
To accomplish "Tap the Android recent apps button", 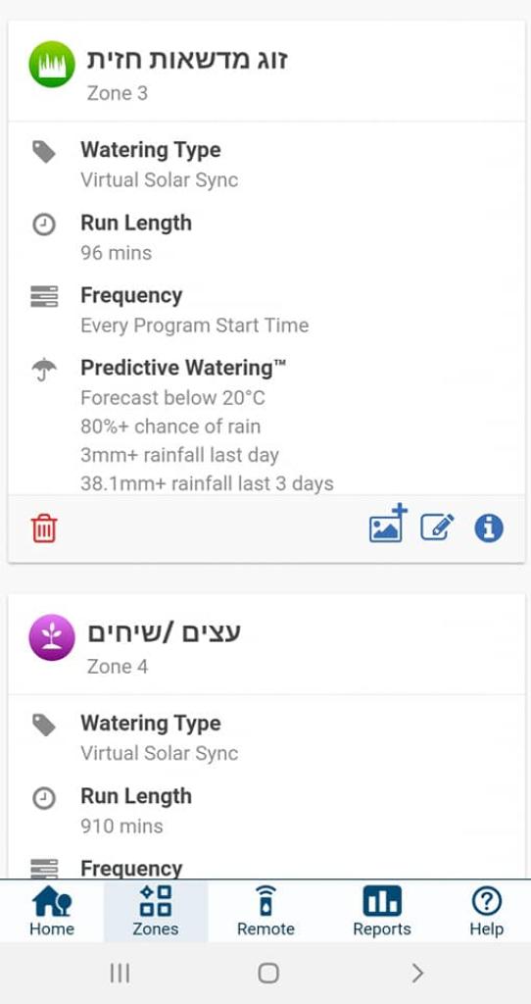I will pos(120,974).
